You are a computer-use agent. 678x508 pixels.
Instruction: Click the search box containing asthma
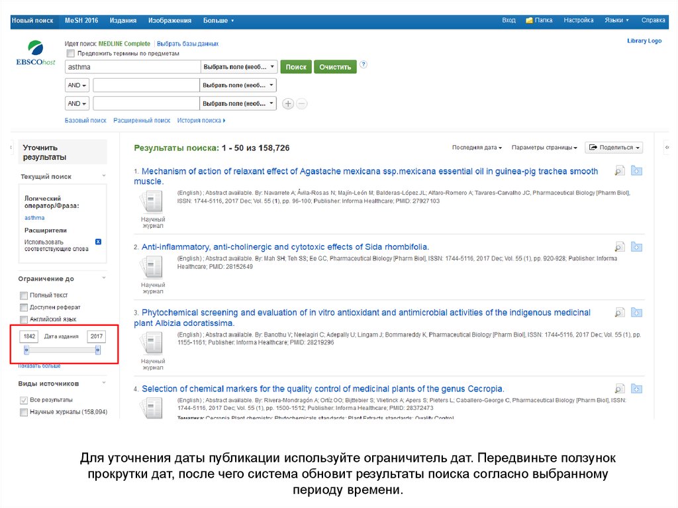point(132,67)
